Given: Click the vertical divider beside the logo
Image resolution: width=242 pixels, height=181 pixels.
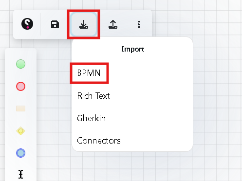Looking at the screenshot, I should coord(40,24).
